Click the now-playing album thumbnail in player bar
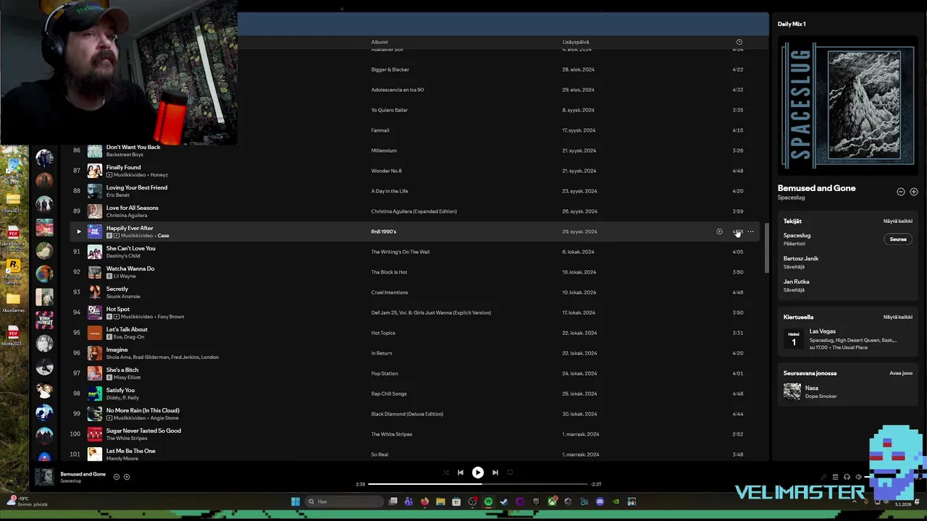 point(44,477)
